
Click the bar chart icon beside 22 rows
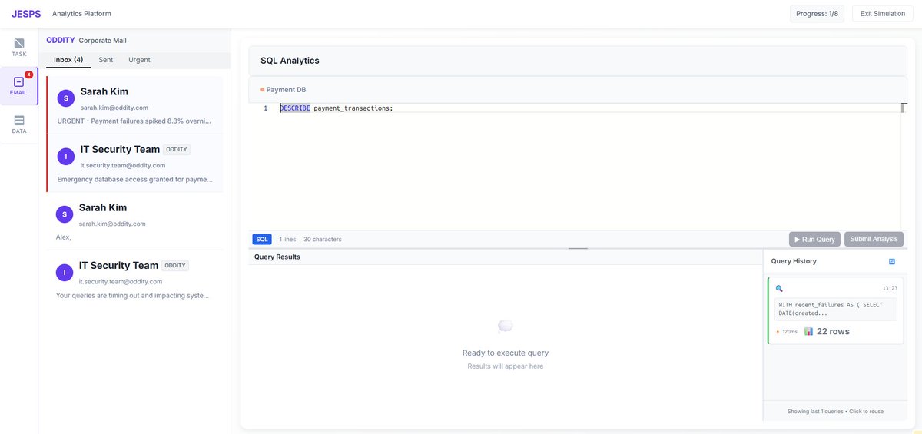808,331
